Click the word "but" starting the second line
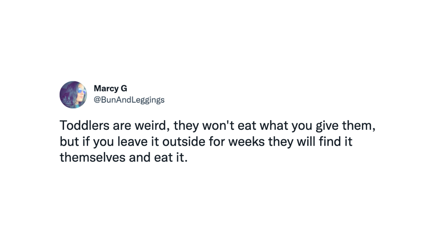This screenshot has width=434, height=244. [x=67, y=142]
